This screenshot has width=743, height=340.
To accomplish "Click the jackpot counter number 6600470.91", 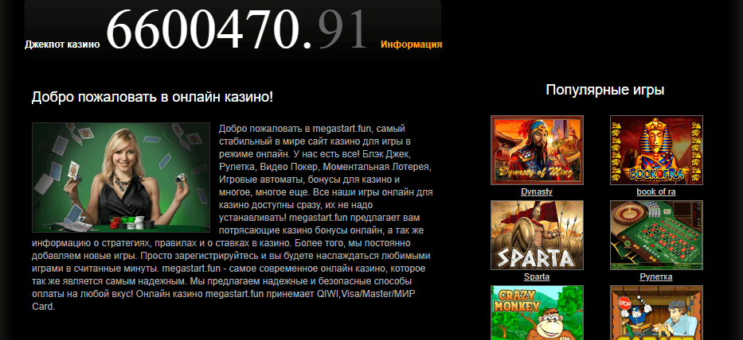I will point(237,29).
